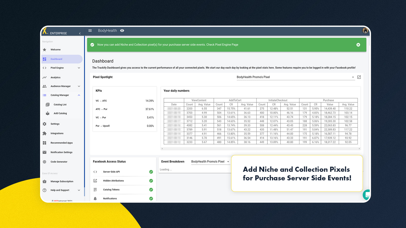Click the Code Generator icon
The width and height of the screenshot is (406, 228).
(45, 162)
